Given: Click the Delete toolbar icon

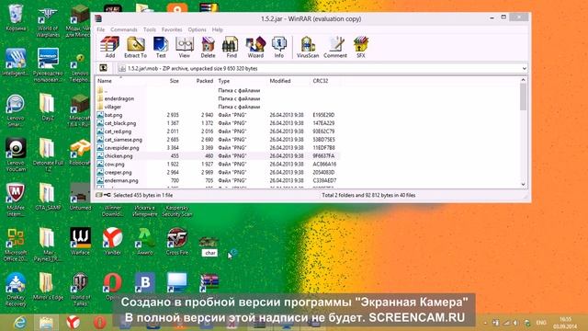Looking at the screenshot, I should 208,47.
